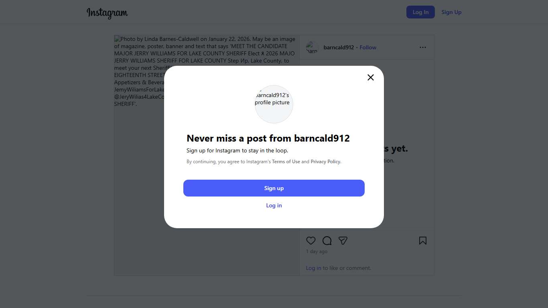Click the Sign Up link in the header
This screenshot has width=548, height=308.
coord(451,12)
